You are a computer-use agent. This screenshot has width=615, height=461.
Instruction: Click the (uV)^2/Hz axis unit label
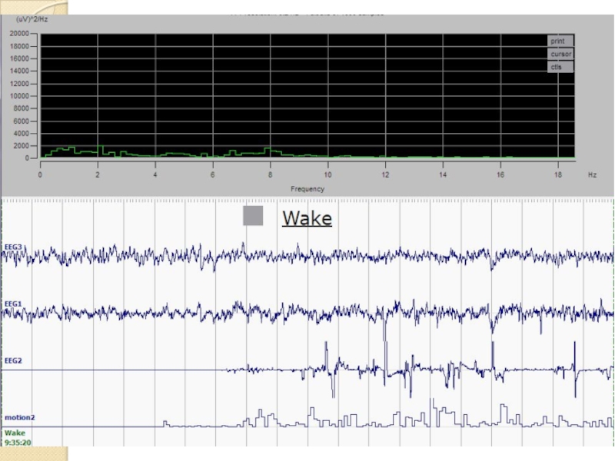[29, 18]
